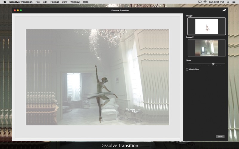The width and height of the screenshot is (239, 149).
Task: Click the Image 2 label
Action: 190,37
